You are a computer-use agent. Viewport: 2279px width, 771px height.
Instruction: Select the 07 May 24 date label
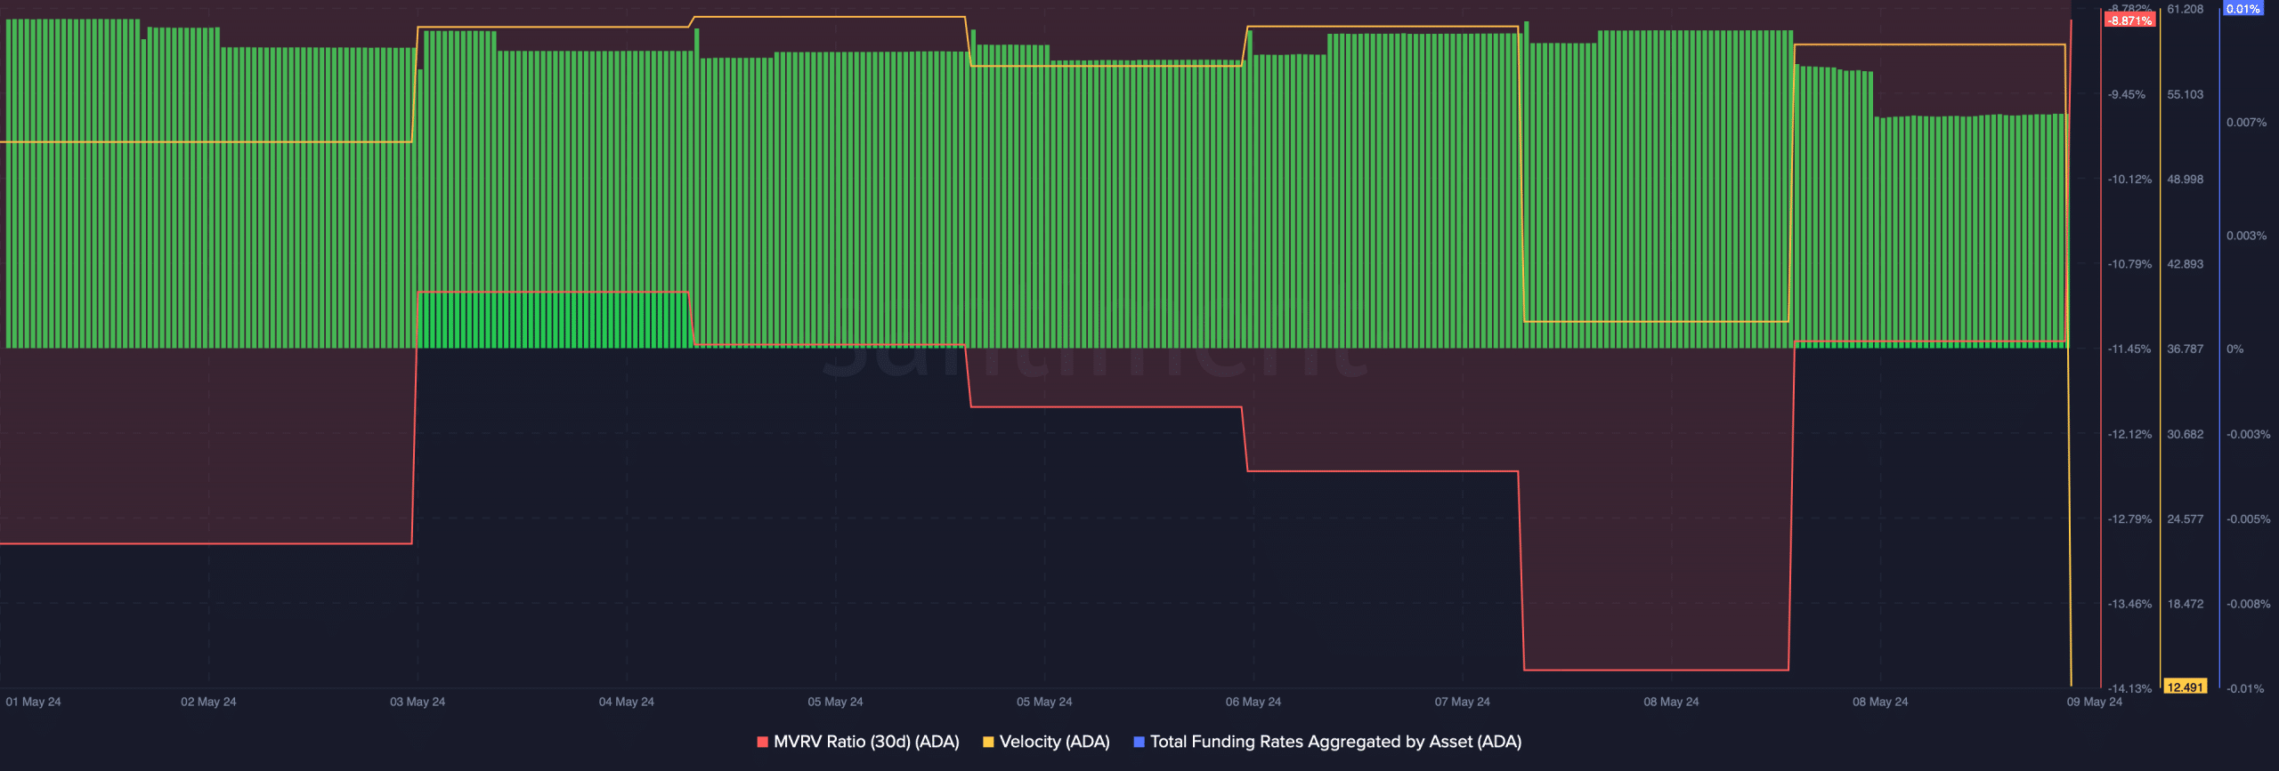[1463, 702]
